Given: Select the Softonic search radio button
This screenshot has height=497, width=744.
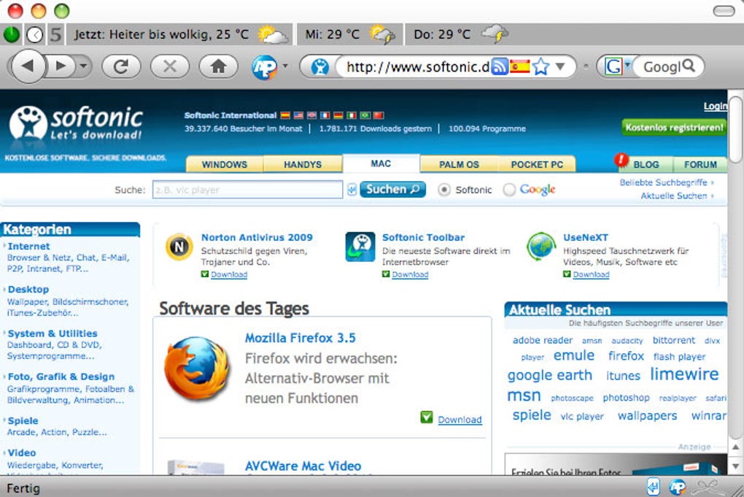Looking at the screenshot, I should click(x=444, y=190).
